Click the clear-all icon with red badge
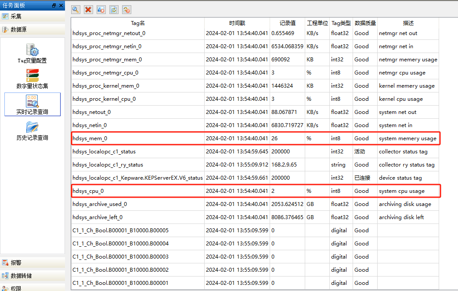This screenshot has height=291, width=458. point(101,10)
